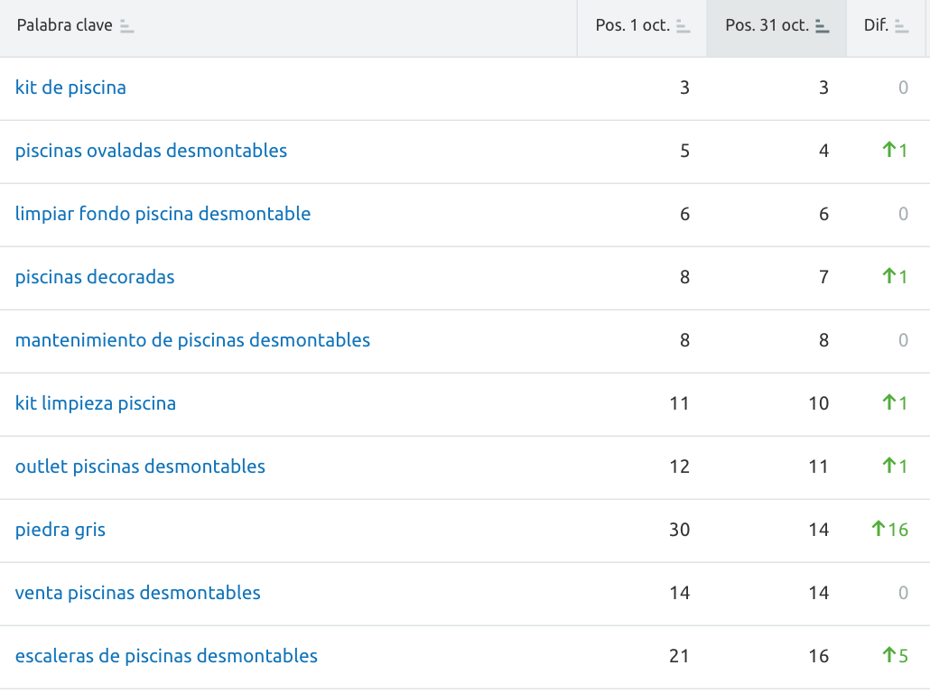Select the Pos. 31 oct. column header
The height and width of the screenshot is (693, 930).
tap(777, 29)
